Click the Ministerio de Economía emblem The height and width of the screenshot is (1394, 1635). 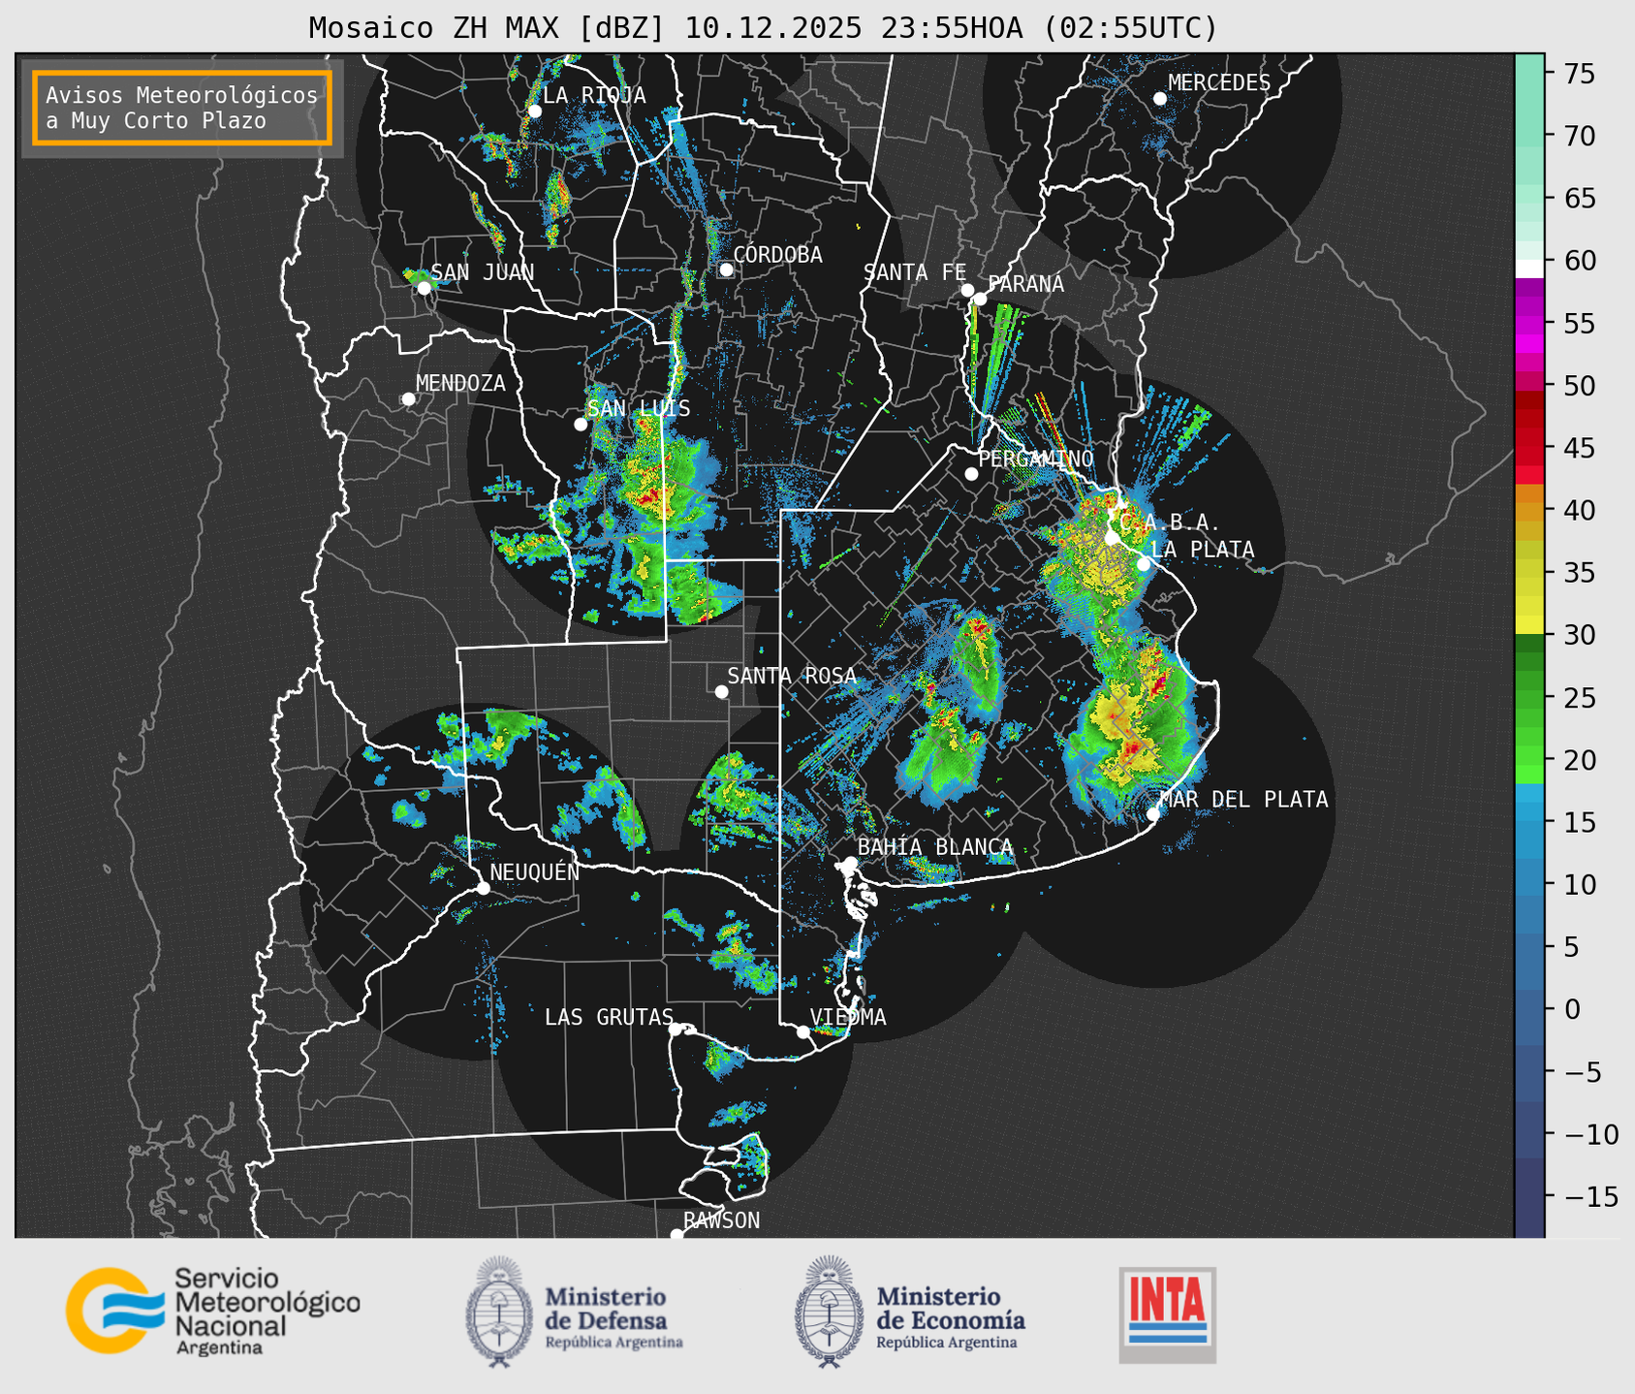829,1312
